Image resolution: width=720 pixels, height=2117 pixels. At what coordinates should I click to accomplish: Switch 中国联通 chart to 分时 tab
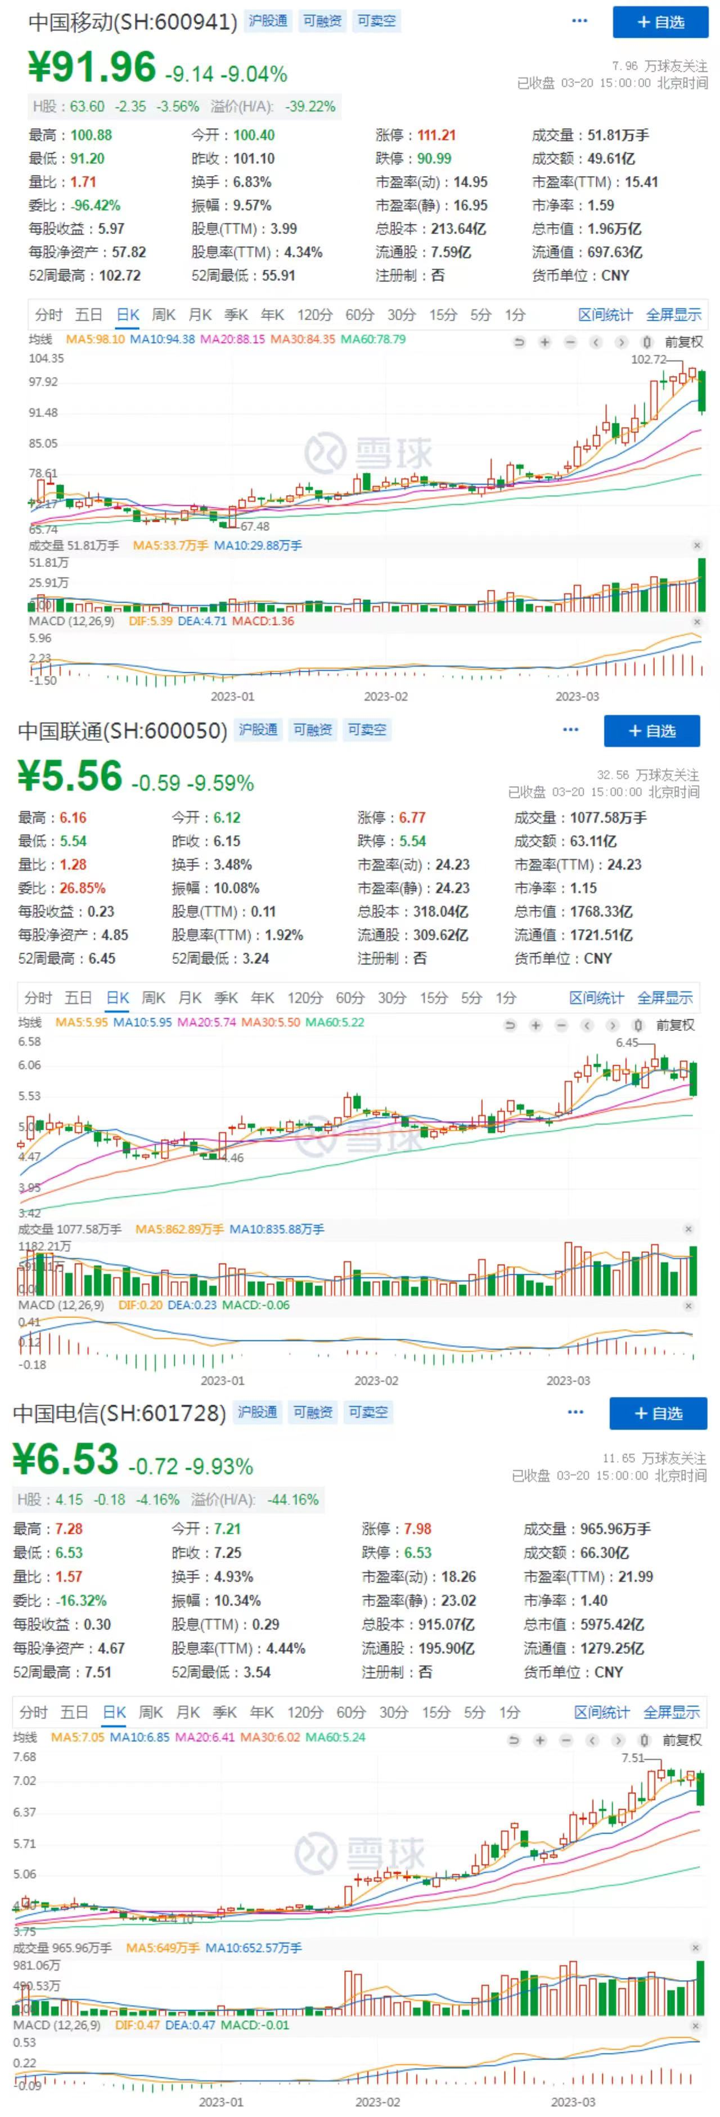pyautogui.click(x=39, y=998)
